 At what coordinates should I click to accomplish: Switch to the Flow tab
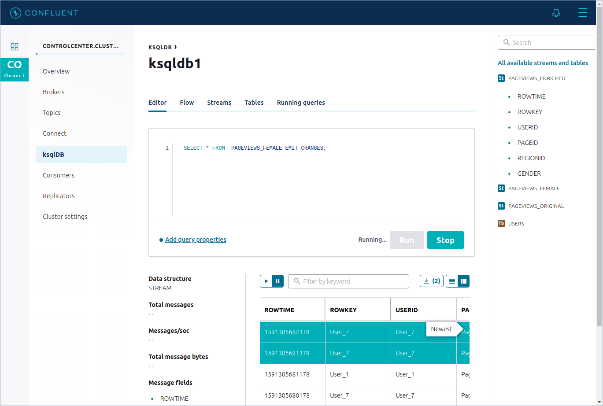187,103
